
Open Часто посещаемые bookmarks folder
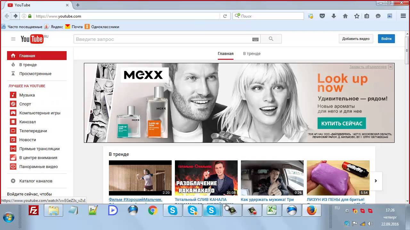tap(22, 27)
